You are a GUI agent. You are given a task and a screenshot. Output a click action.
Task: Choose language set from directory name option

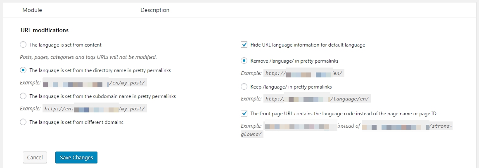[x=23, y=70]
